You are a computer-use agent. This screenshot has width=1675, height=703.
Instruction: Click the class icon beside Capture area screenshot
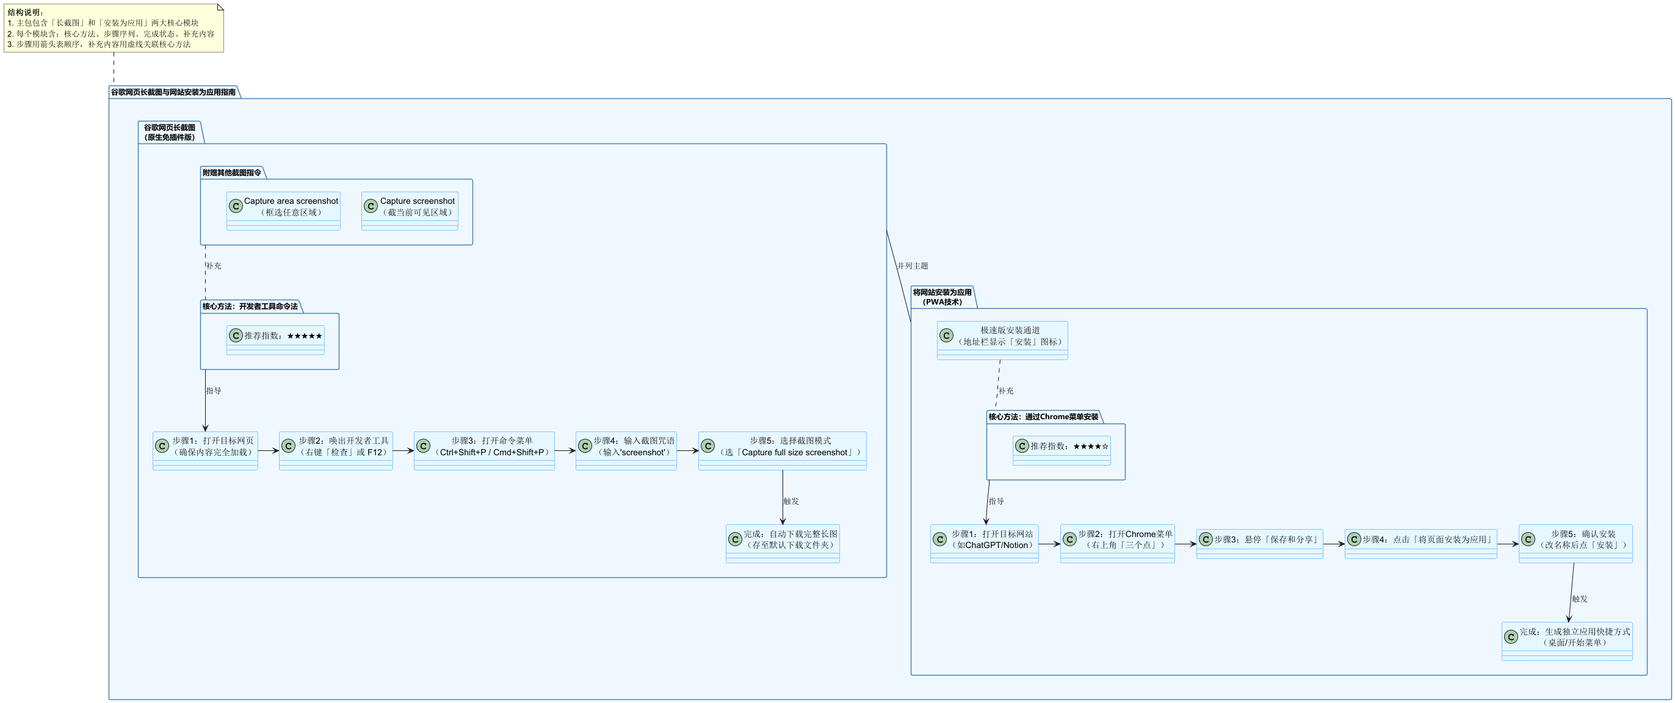tap(236, 206)
